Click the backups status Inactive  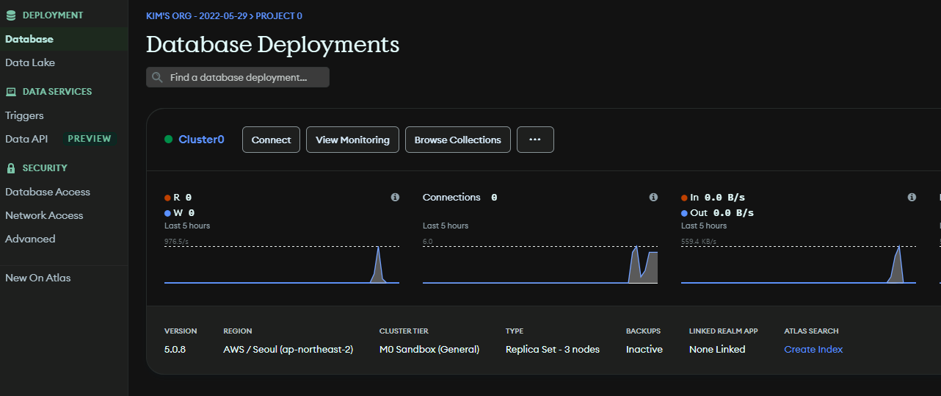(644, 350)
